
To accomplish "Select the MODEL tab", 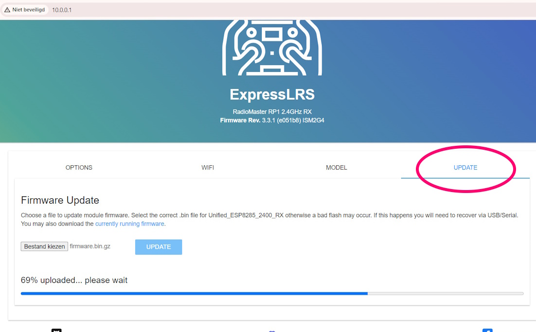I will (337, 168).
